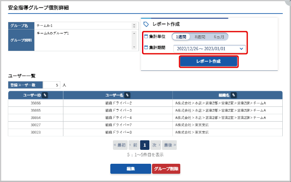The image size is (291, 182).
Task: Click the calendar icon beside 集計期間
Action: [x=146, y=47]
